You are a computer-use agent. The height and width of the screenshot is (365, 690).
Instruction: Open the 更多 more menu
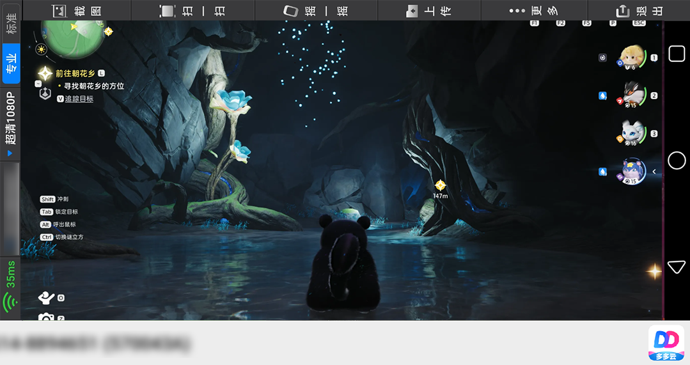pos(533,11)
